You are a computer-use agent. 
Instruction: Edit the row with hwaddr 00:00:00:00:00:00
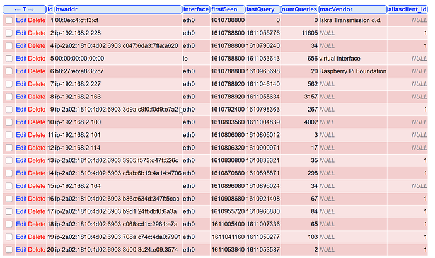(21, 59)
